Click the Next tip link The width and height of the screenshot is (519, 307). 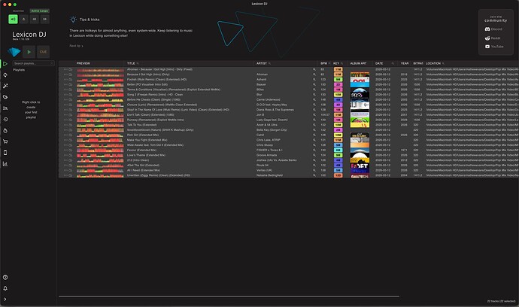click(x=76, y=46)
